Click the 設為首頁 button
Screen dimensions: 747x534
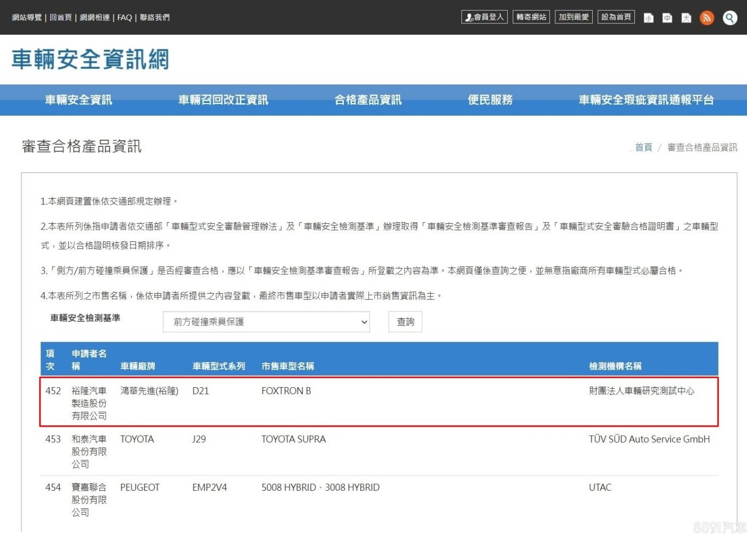coord(616,17)
